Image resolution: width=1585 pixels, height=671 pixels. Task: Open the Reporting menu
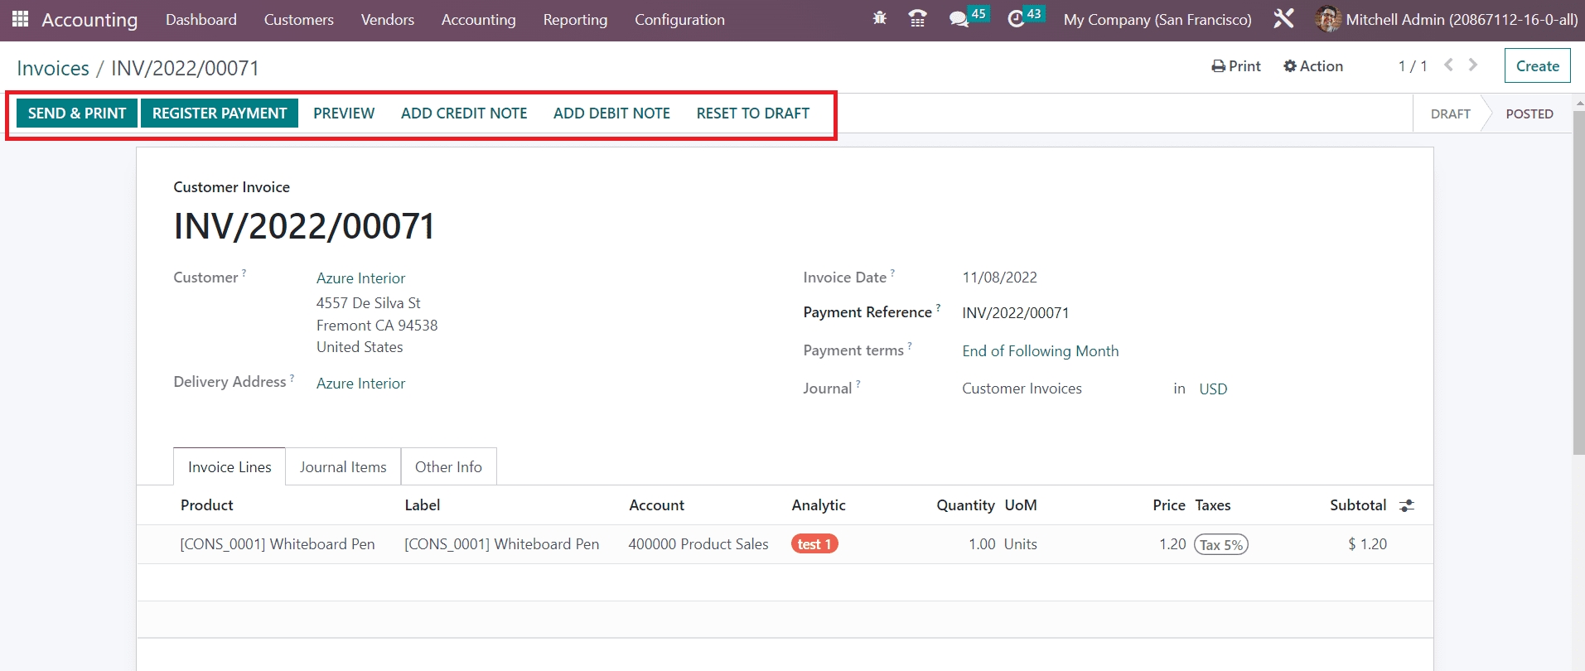[575, 20]
